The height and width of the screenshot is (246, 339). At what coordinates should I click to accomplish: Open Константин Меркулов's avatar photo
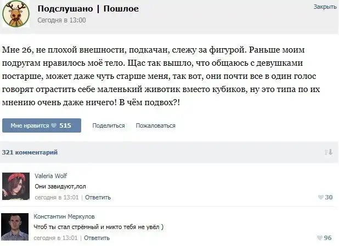click(x=16, y=227)
